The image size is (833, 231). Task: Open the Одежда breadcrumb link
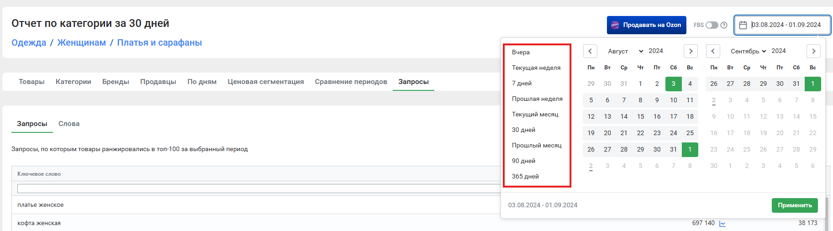tap(29, 42)
